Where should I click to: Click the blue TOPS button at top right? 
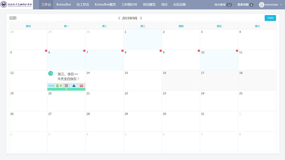pyautogui.click(x=270, y=18)
